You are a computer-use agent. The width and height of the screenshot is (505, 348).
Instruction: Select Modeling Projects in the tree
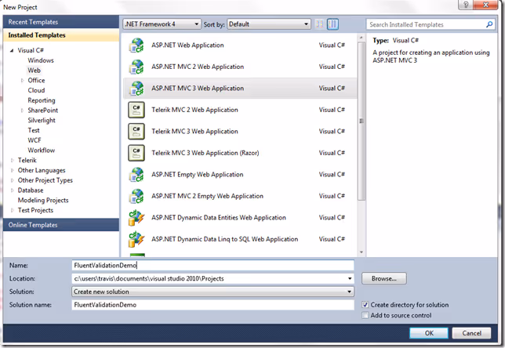(43, 200)
